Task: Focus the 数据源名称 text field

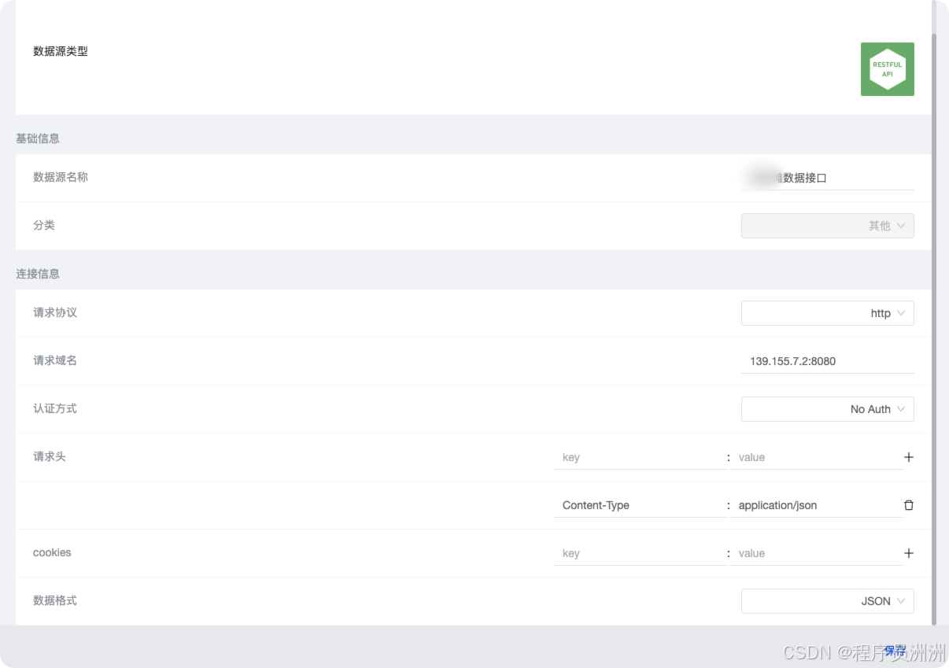Action: tap(828, 178)
